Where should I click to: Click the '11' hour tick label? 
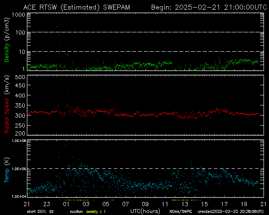pos(165,204)
